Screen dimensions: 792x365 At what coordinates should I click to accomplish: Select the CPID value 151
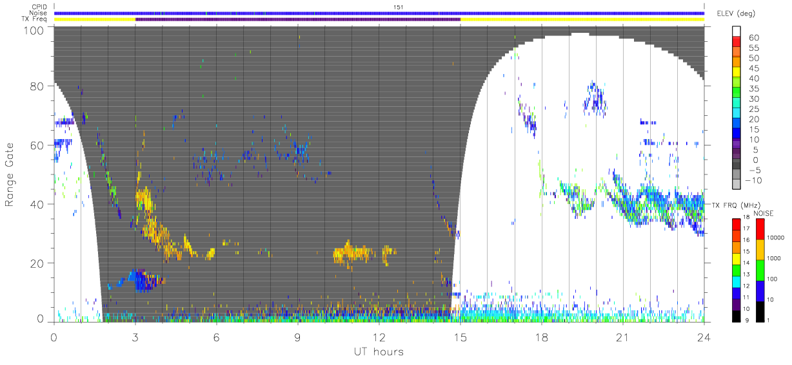point(398,7)
